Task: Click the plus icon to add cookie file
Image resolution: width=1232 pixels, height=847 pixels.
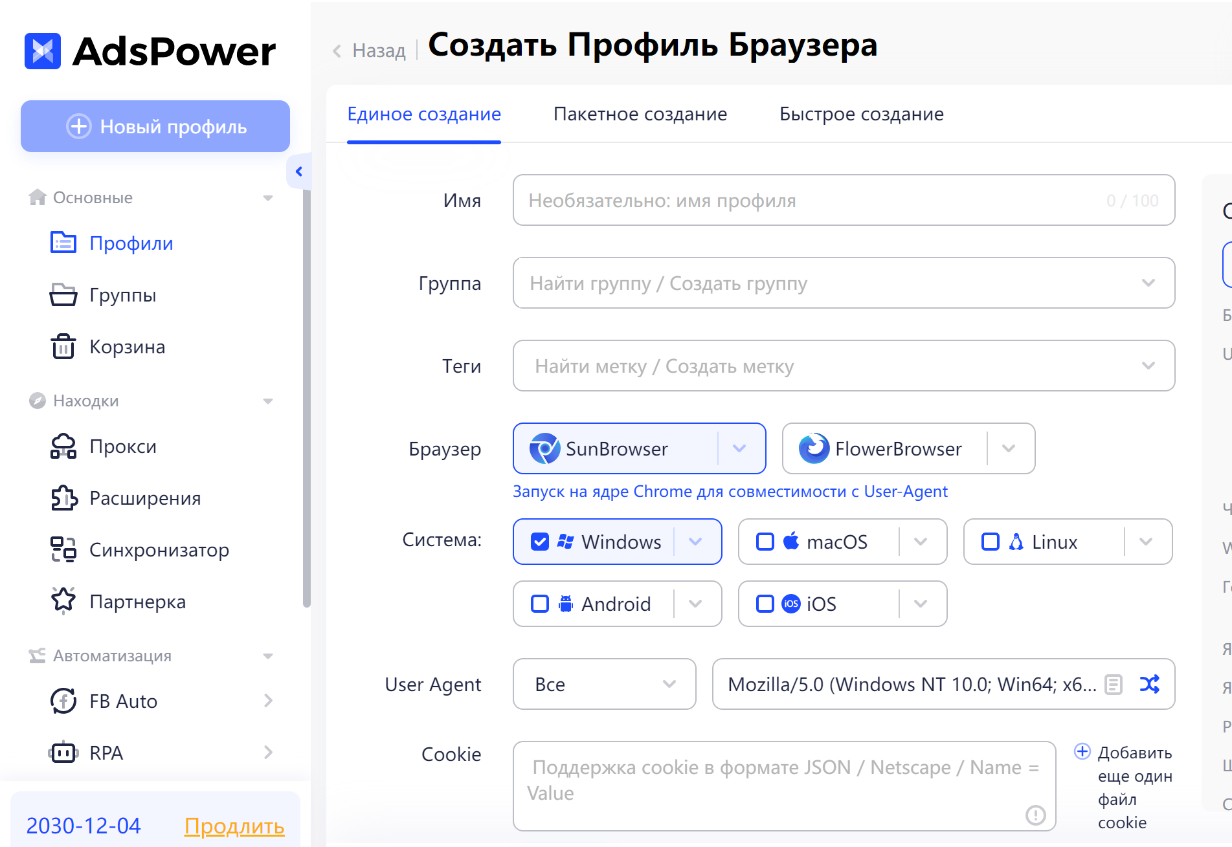Action: tap(1082, 751)
